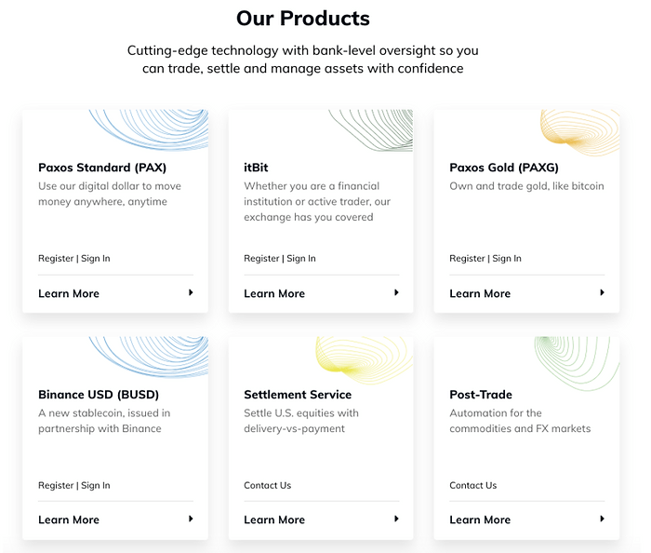Click the arrow icon in Post-Trade card
This screenshot has width=651, height=553.
[x=602, y=519]
